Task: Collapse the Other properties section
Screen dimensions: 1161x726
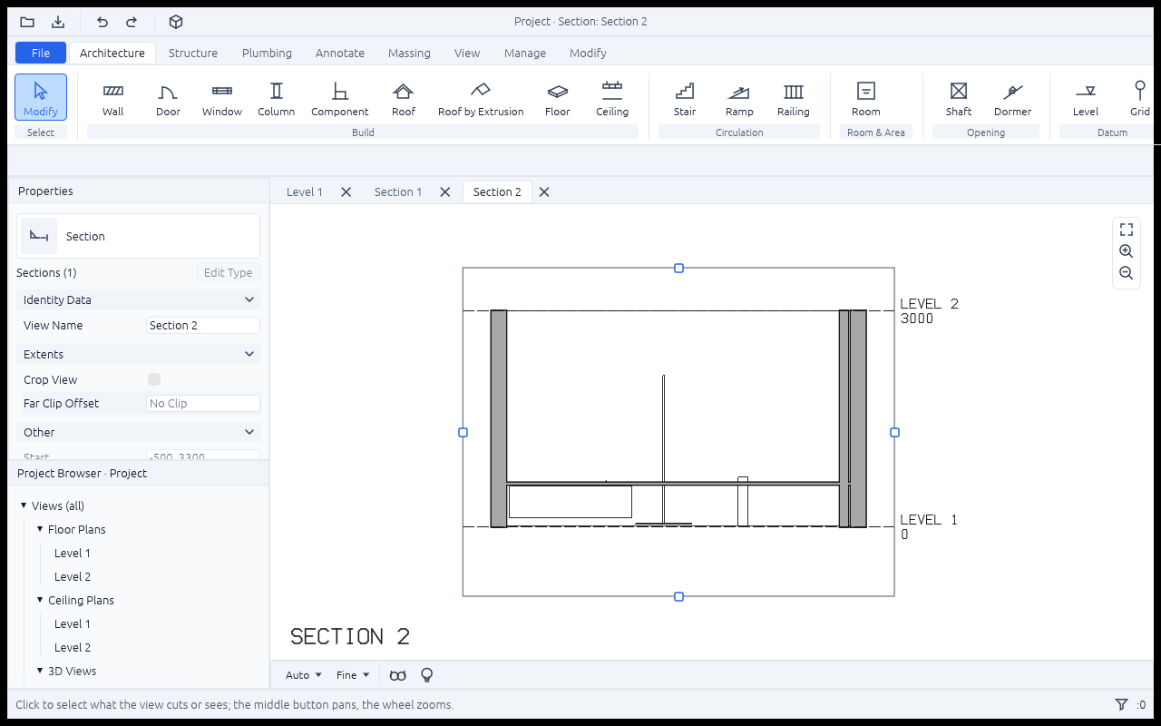Action: point(138,432)
